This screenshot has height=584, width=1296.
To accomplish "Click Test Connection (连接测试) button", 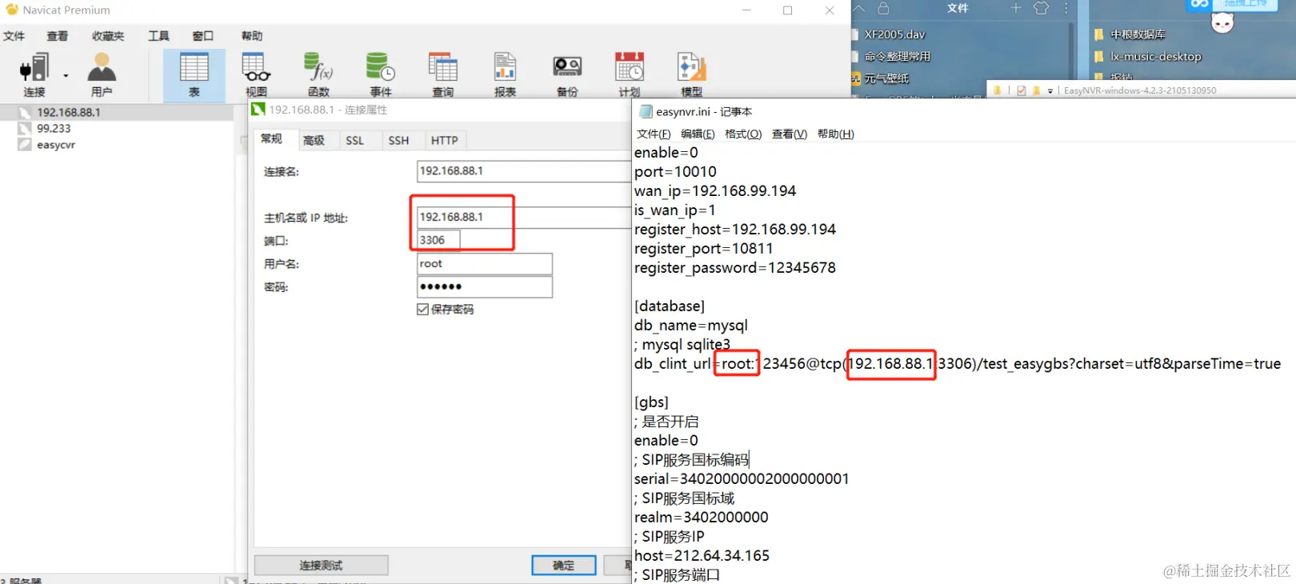I will (321, 565).
